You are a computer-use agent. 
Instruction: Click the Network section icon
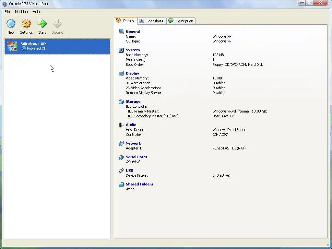121,143
